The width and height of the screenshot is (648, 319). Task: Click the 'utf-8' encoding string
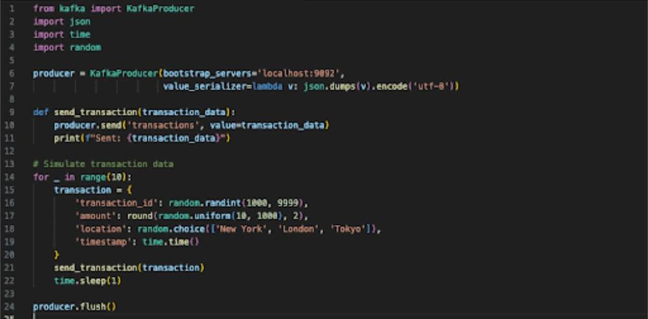point(432,86)
